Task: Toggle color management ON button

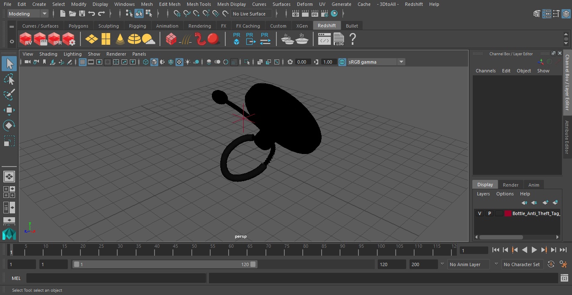Action: [x=342, y=62]
